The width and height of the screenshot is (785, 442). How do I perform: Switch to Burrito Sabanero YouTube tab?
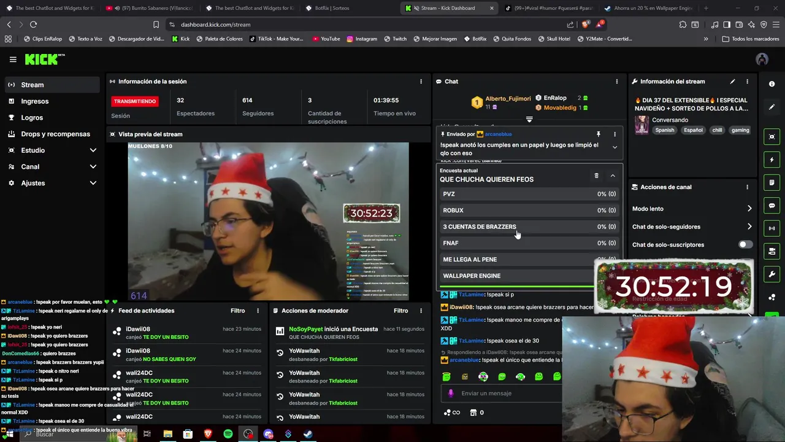(x=150, y=8)
